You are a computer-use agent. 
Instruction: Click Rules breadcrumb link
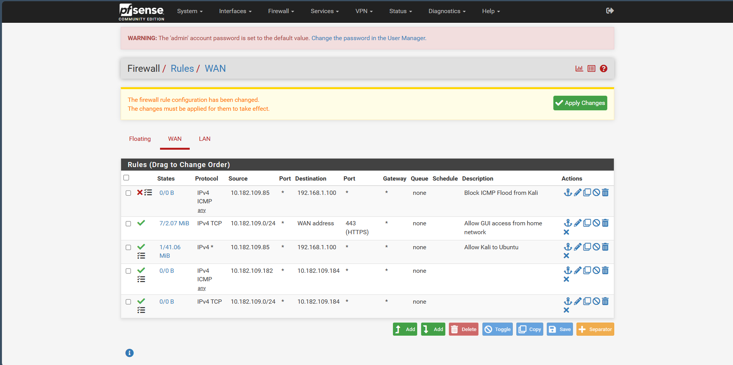coord(182,69)
